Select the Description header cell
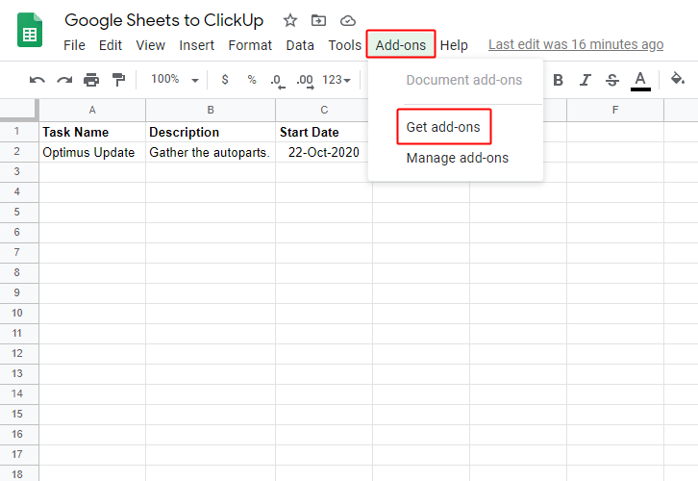 tap(211, 132)
